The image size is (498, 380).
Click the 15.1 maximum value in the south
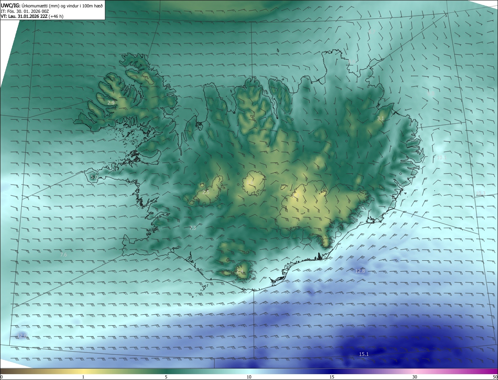pos(364,354)
